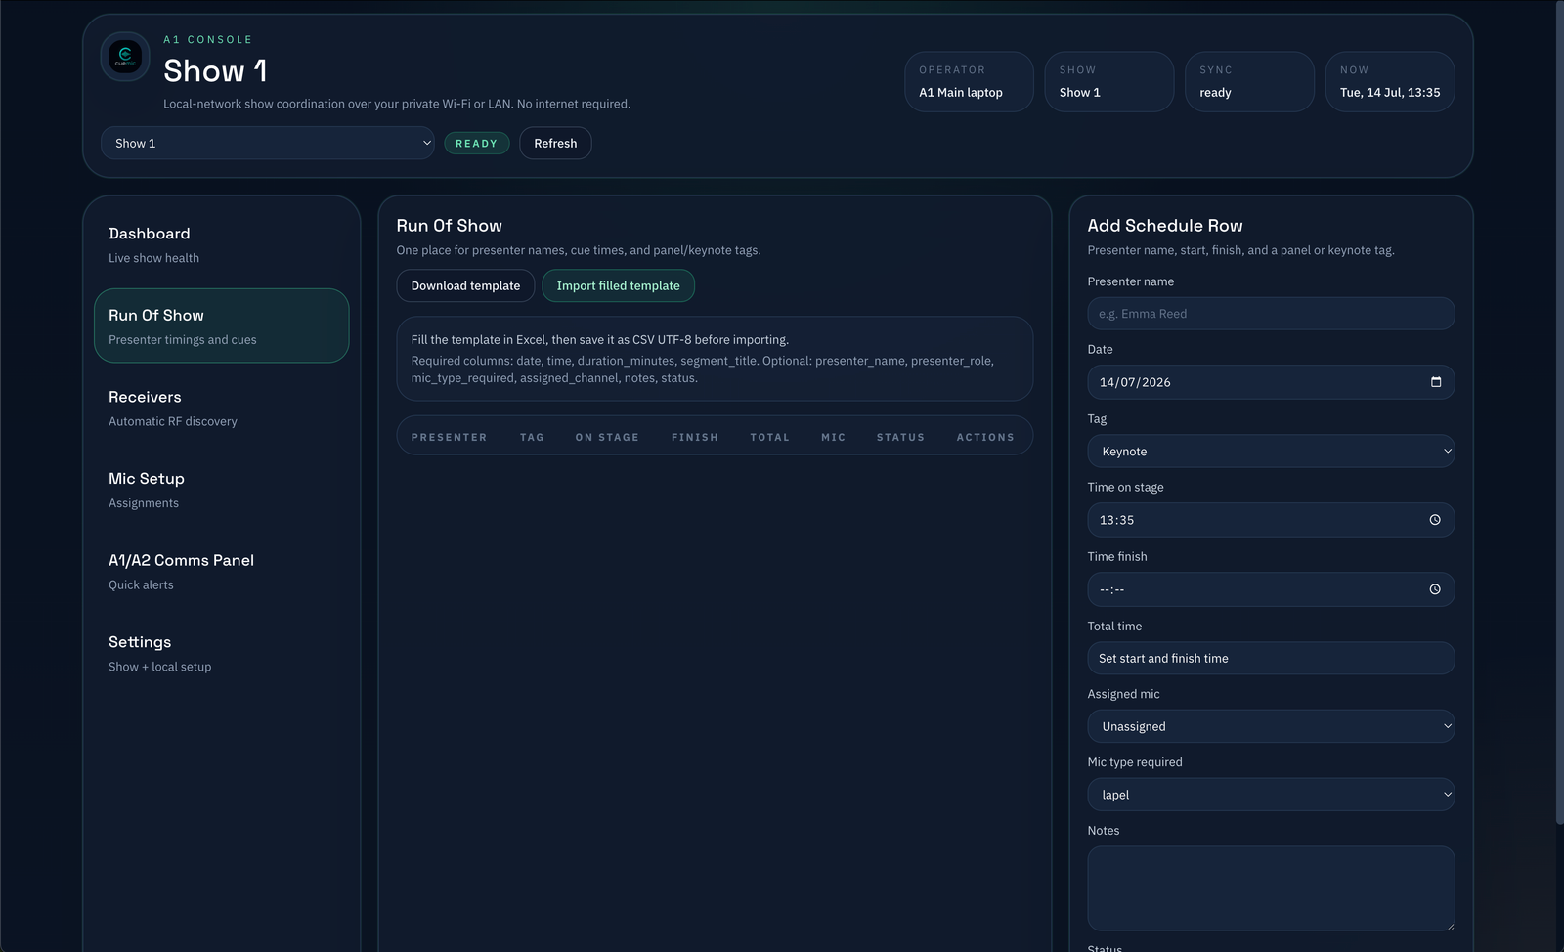Click Import filled template button
Screen dimensions: 1564x952
(618, 285)
